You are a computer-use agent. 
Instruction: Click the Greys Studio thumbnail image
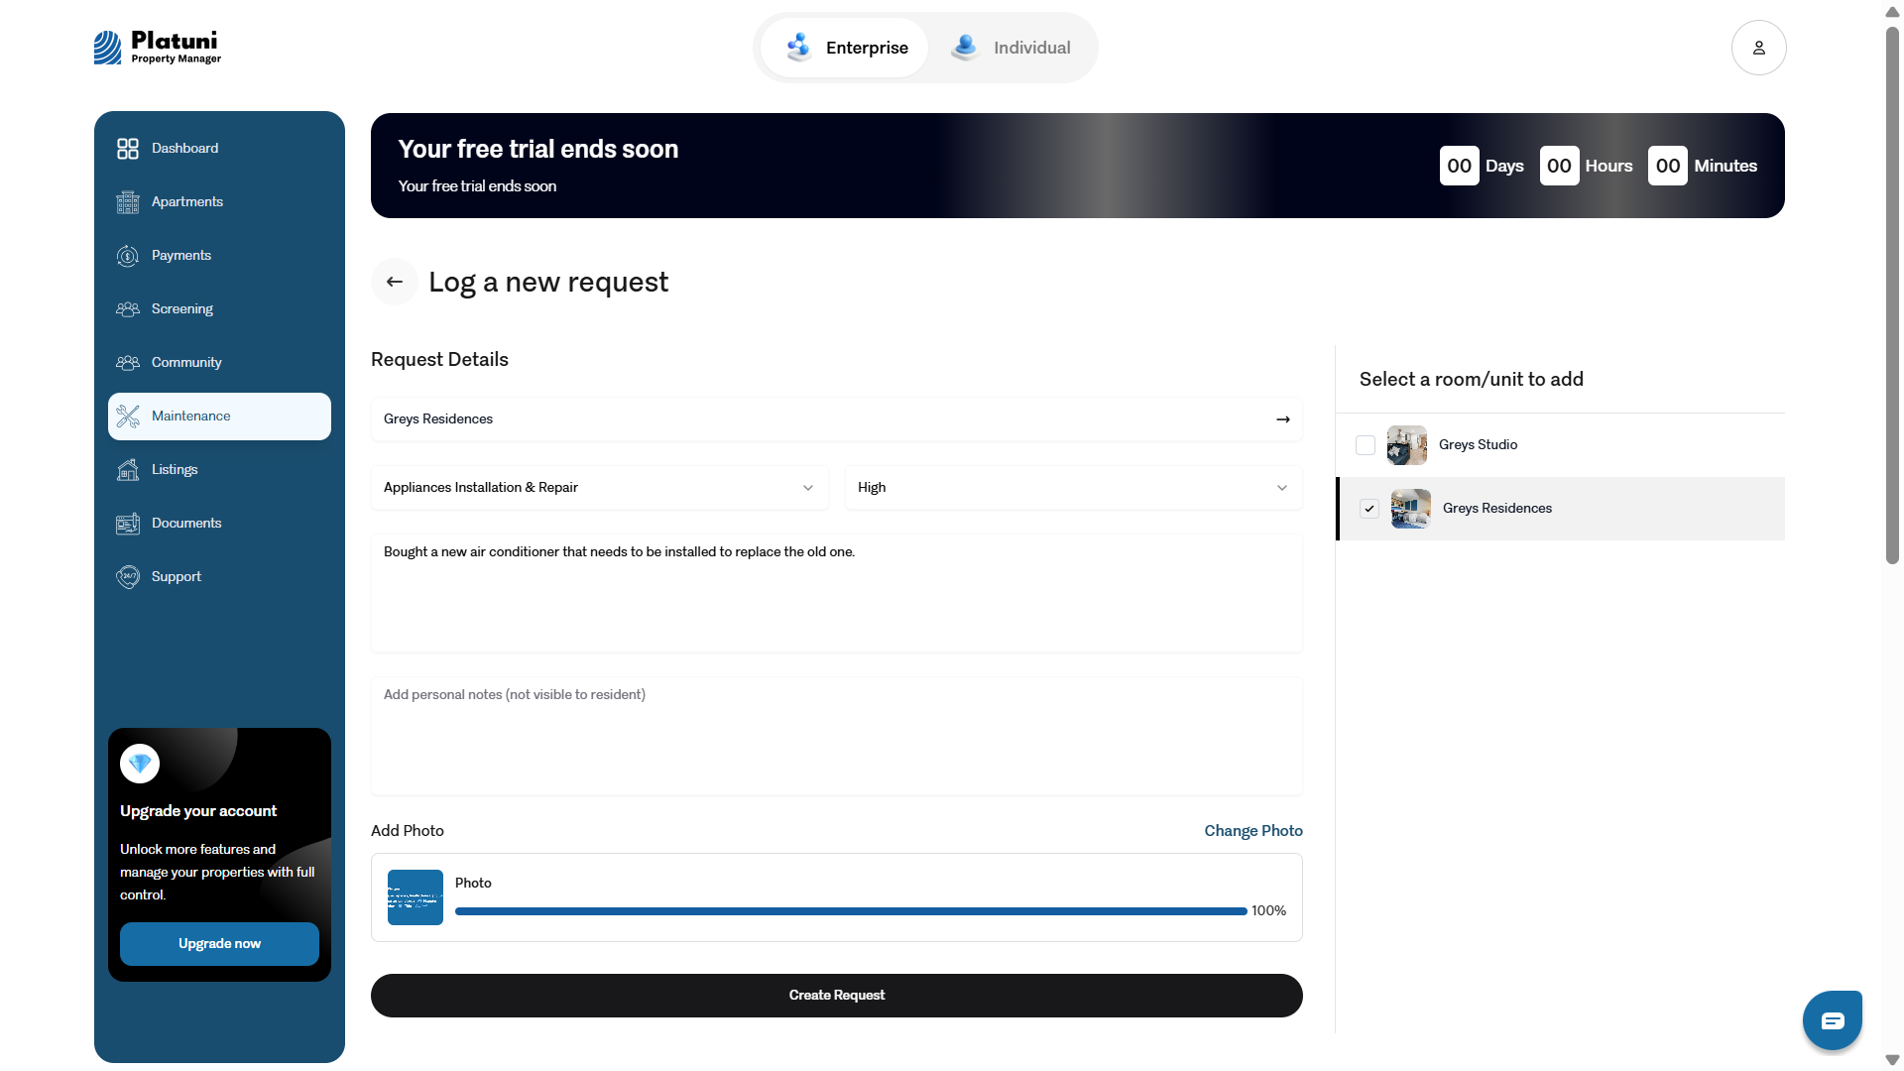click(1407, 445)
